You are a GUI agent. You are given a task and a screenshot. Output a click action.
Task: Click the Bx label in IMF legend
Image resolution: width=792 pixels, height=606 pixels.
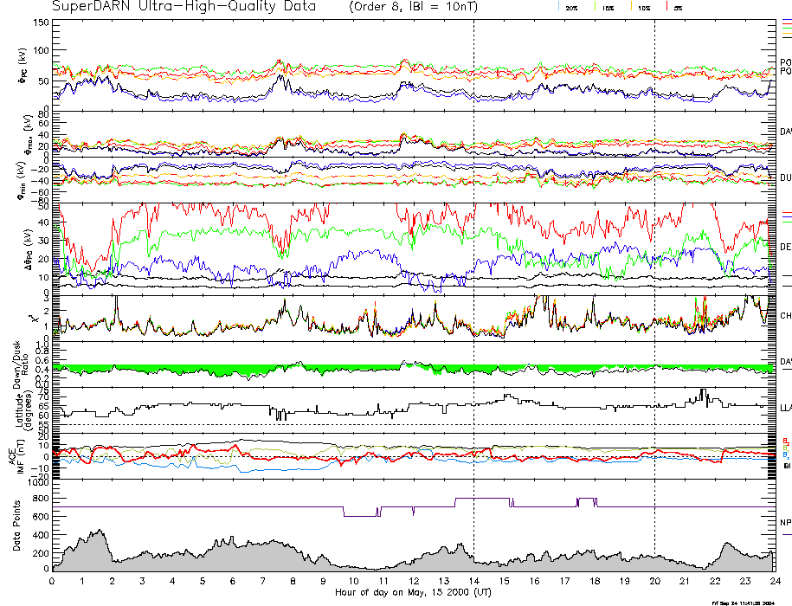pos(786,455)
